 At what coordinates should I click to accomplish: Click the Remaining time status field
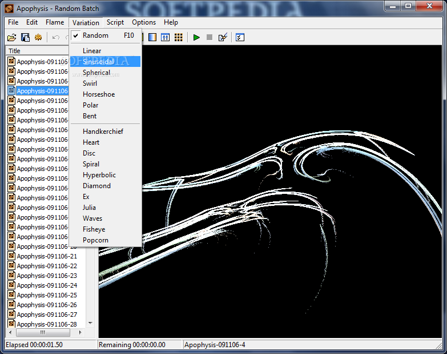[x=139, y=345]
